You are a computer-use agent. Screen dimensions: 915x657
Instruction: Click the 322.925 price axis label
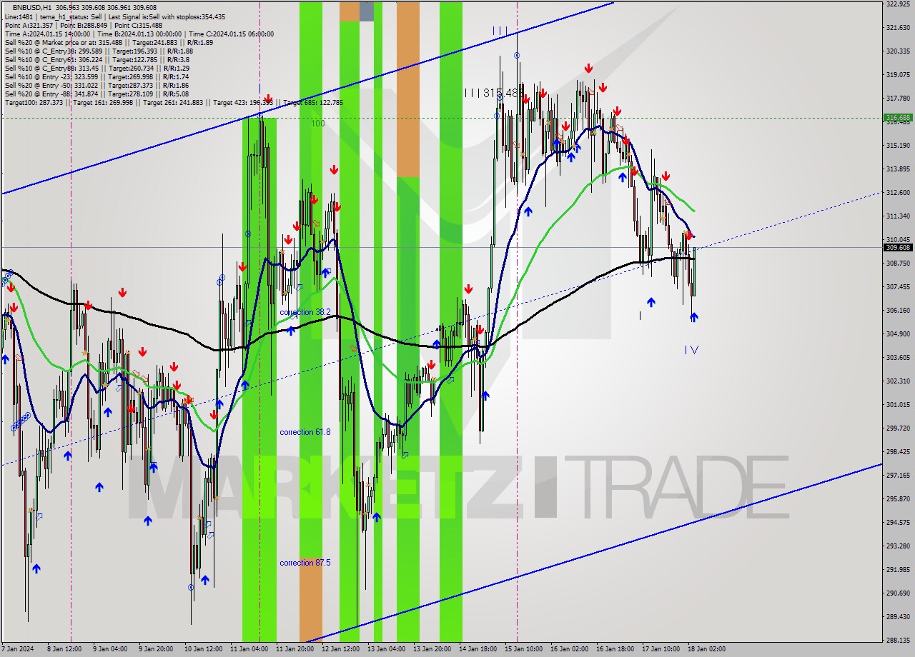point(898,4)
